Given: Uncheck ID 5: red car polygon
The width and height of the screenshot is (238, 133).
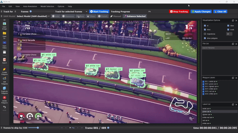Looking at the screenshot, I should pyautogui.click(x=203, y=91).
